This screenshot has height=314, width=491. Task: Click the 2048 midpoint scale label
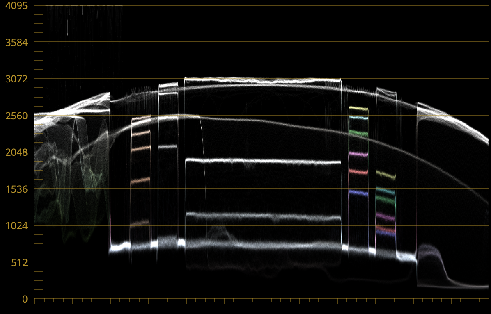[x=16, y=152]
